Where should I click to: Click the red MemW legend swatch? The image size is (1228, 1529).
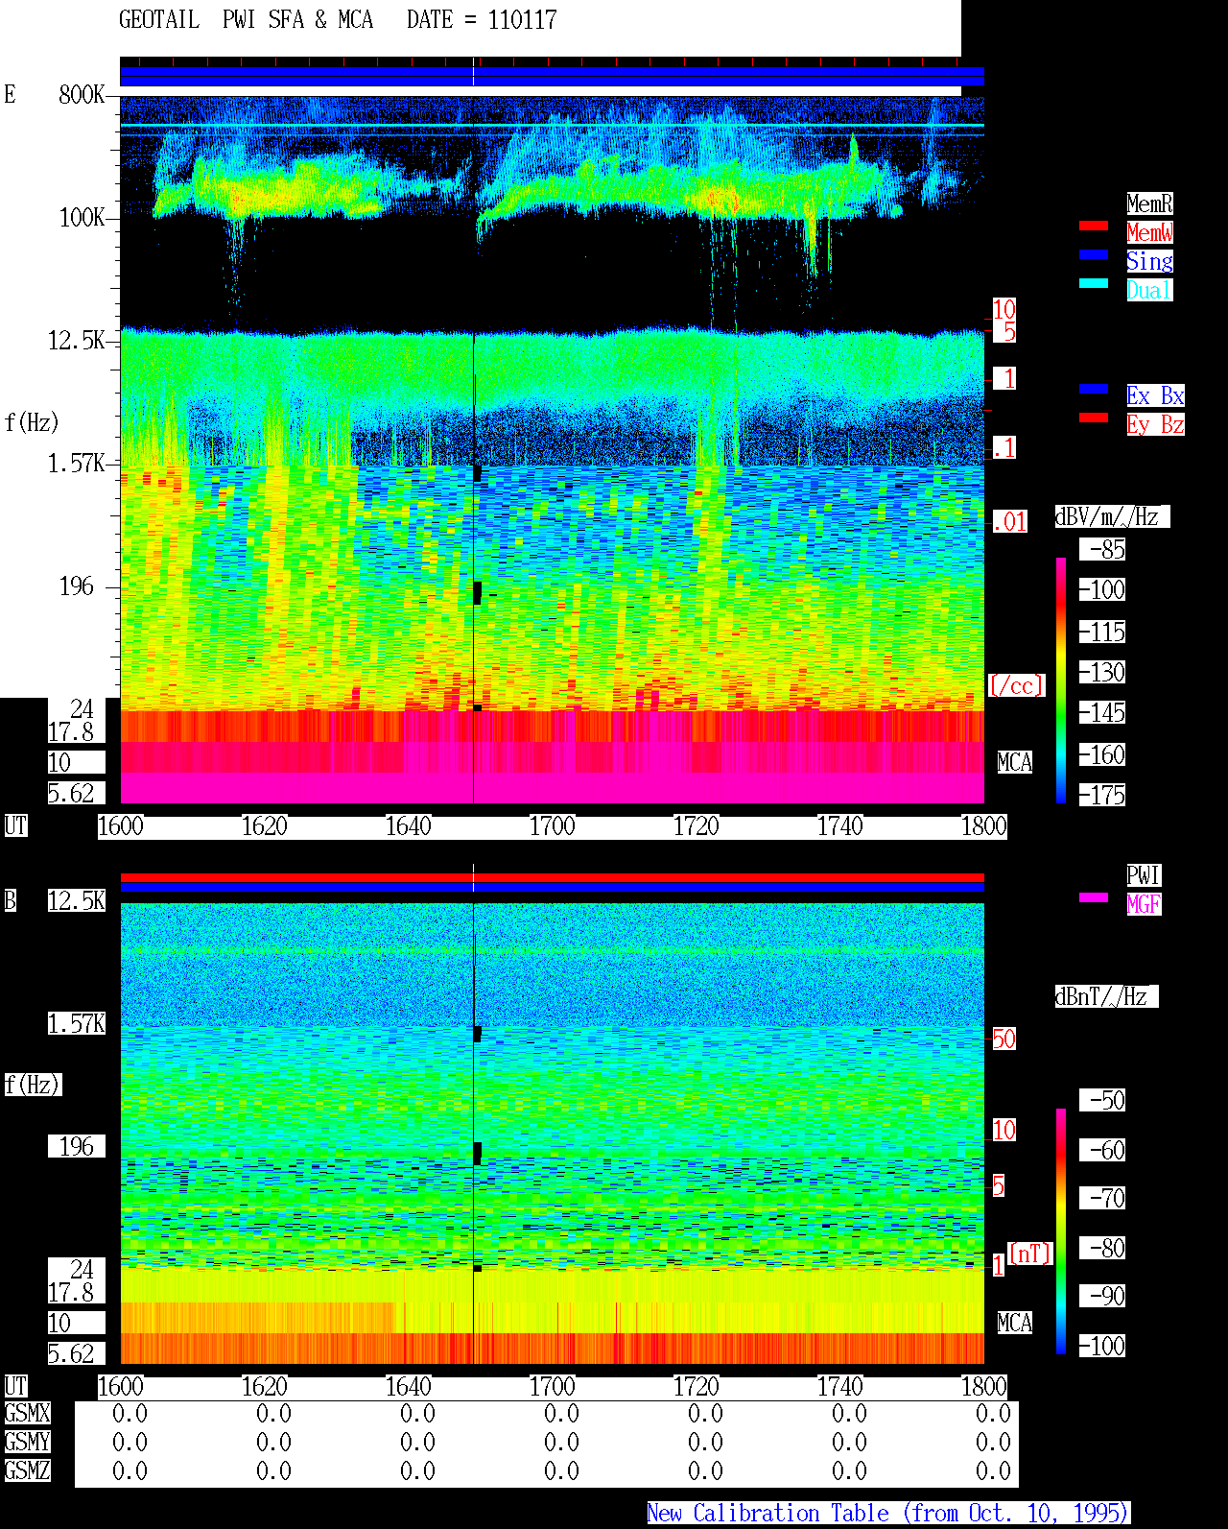1094,226
